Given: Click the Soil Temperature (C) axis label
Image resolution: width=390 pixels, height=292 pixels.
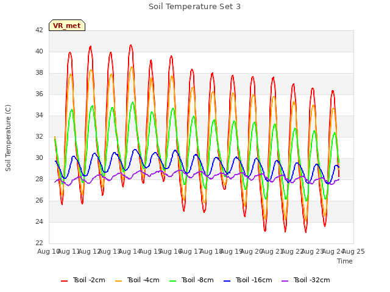Looking at the screenshot, I should click(8, 138).
